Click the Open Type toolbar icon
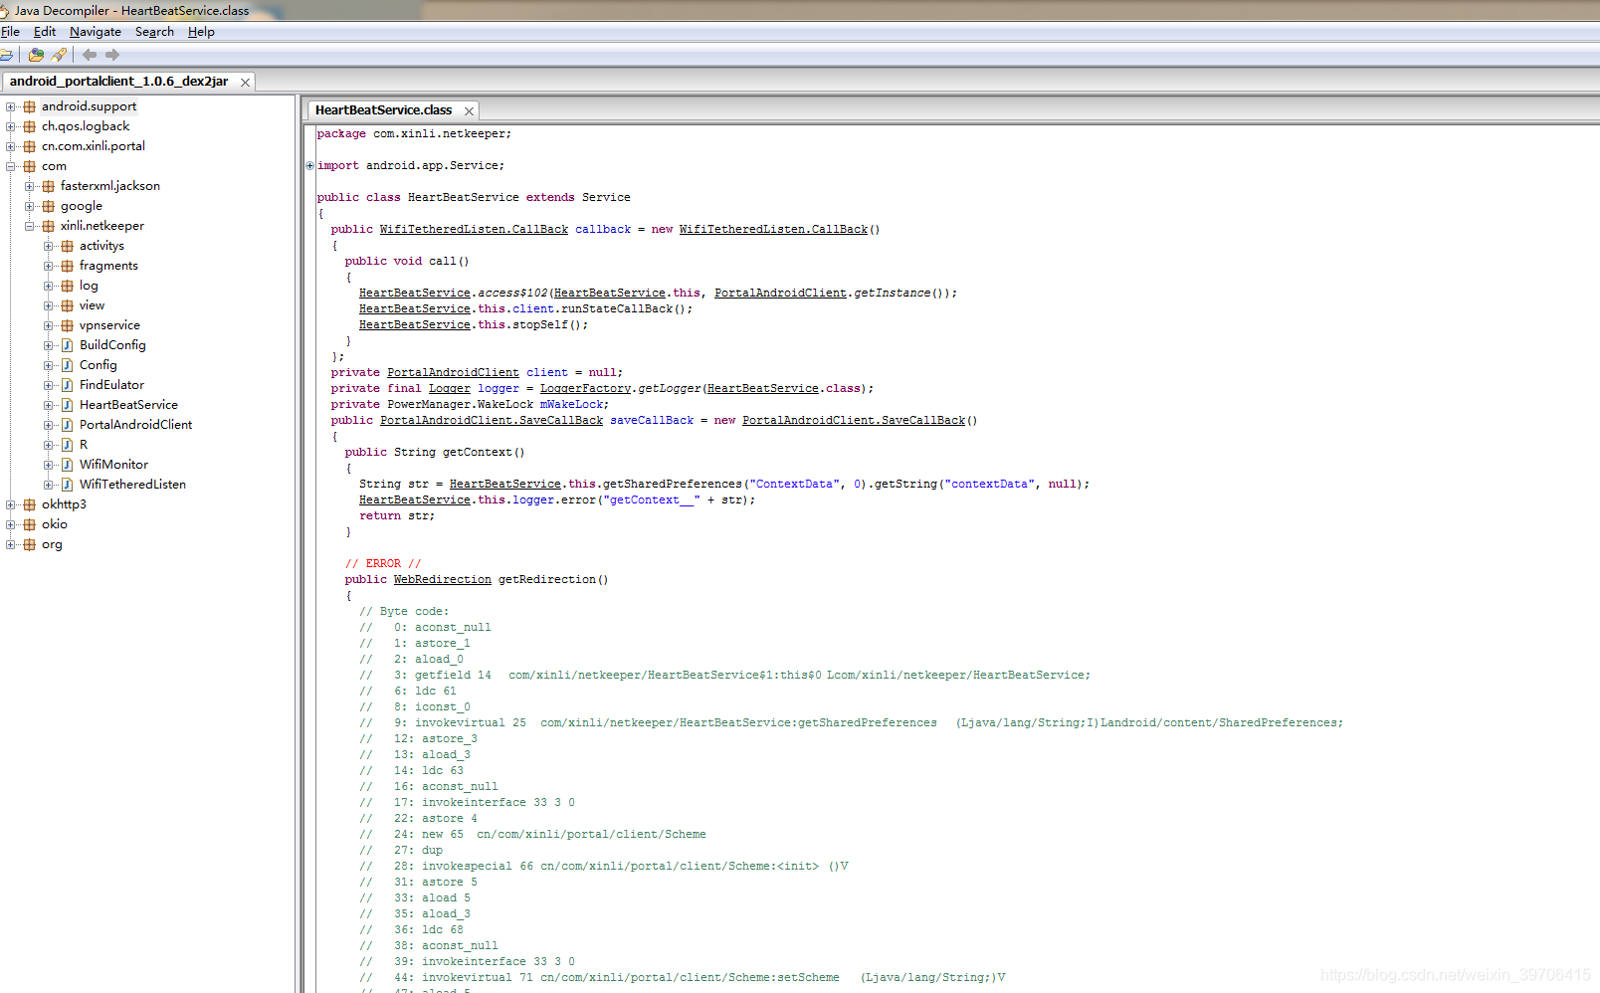Viewport: 1600px width, 993px height. [36, 55]
